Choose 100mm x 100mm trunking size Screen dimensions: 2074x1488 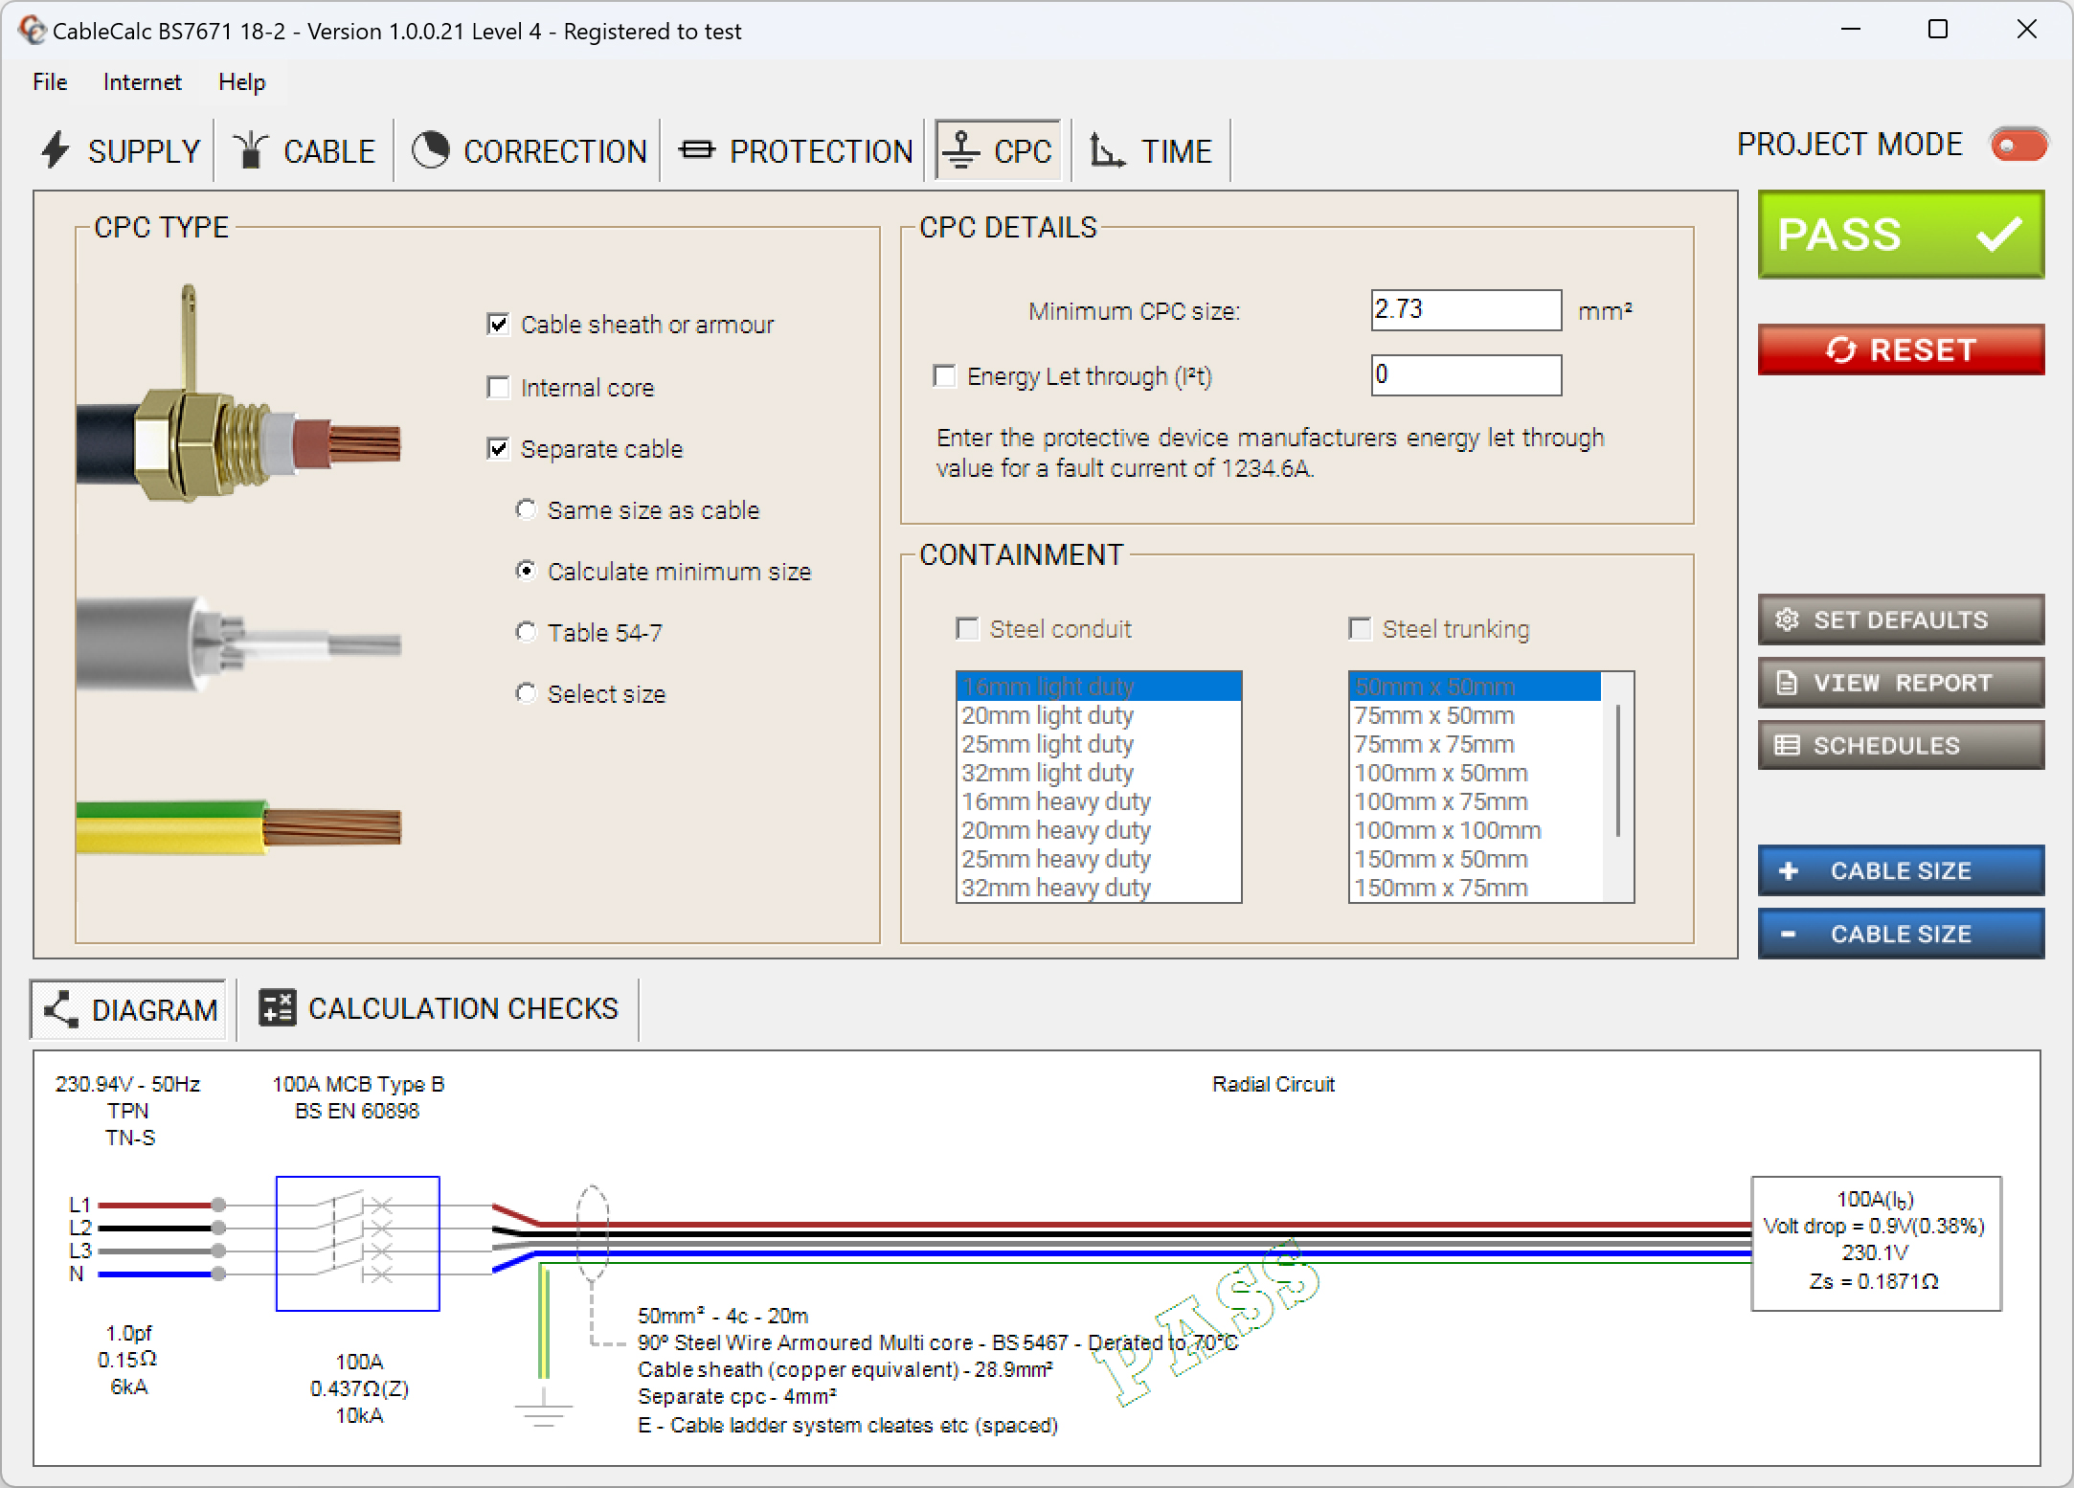pos(1447,829)
